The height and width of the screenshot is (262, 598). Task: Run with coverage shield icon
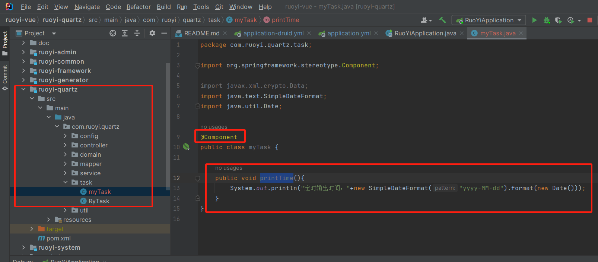[558, 20]
